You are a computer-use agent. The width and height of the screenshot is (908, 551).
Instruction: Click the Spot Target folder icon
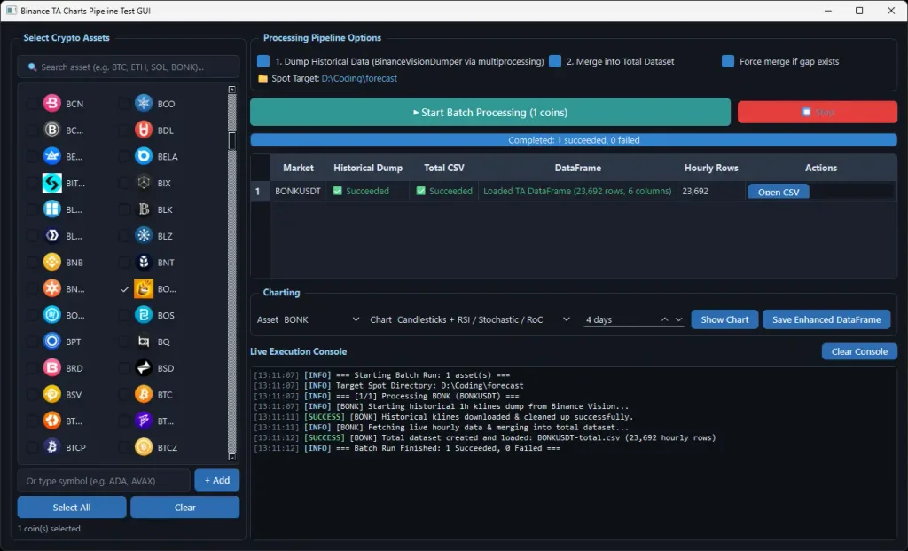point(262,78)
